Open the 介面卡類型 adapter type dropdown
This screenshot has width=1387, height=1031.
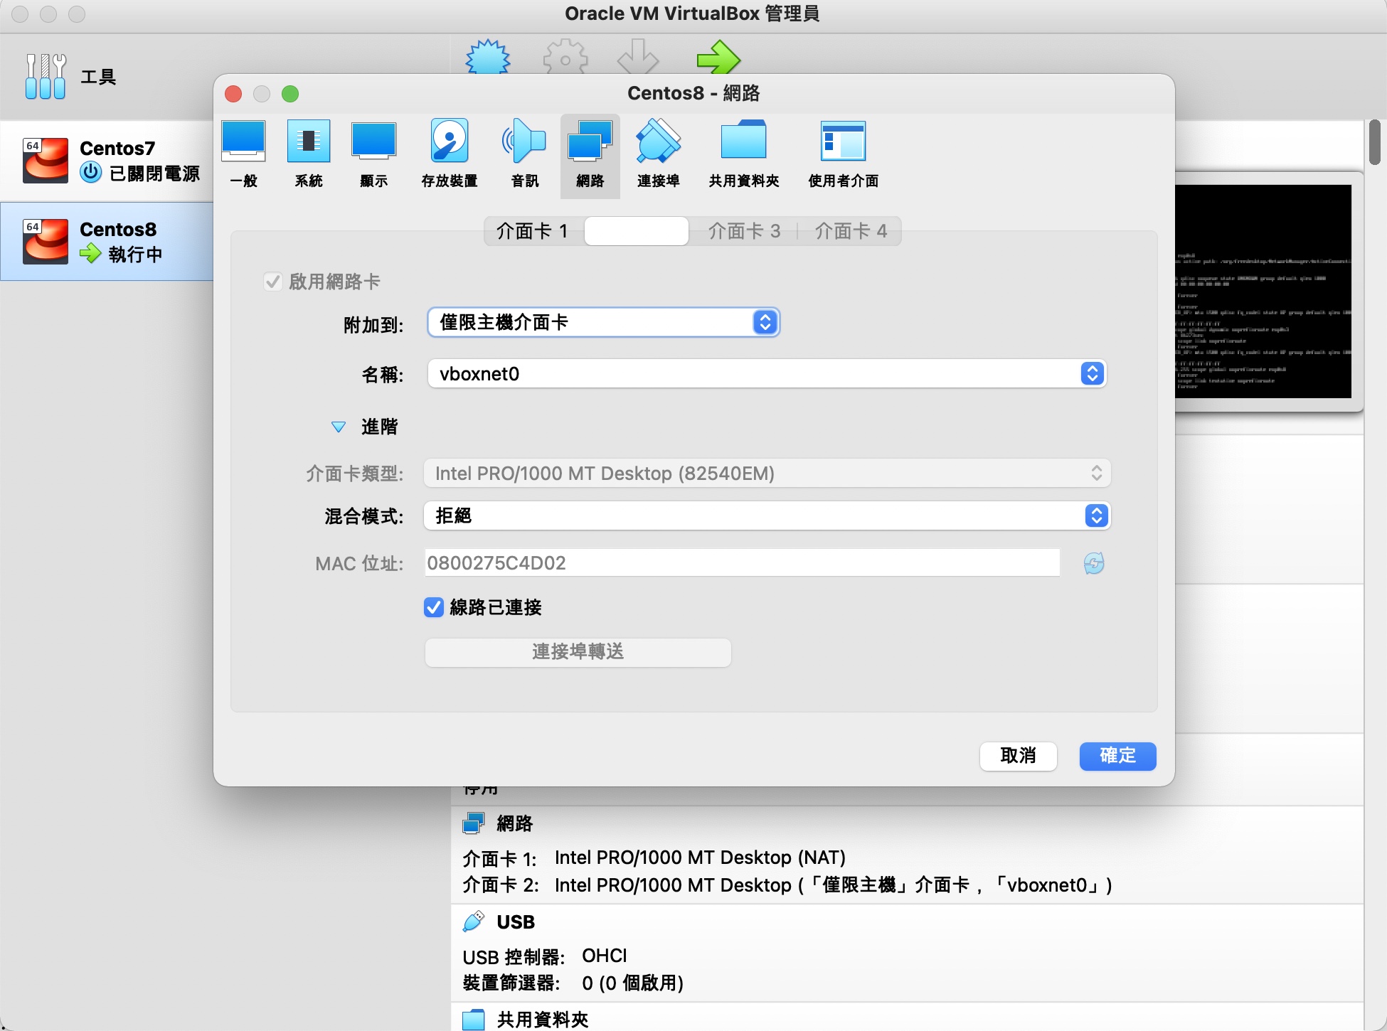click(767, 473)
